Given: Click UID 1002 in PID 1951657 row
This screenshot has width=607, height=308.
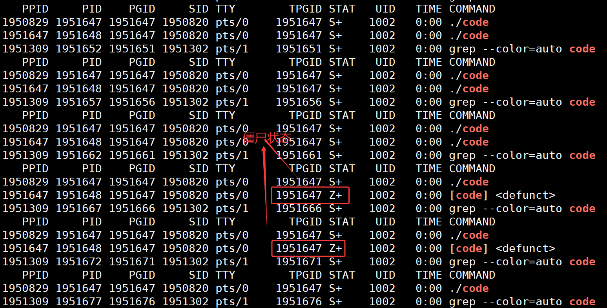Looking at the screenshot, I should 382,102.
